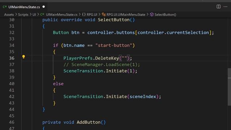This screenshot has height=130, width=231.
Task: Click the AddButton method name on line 46
Action: [x=88, y=122]
